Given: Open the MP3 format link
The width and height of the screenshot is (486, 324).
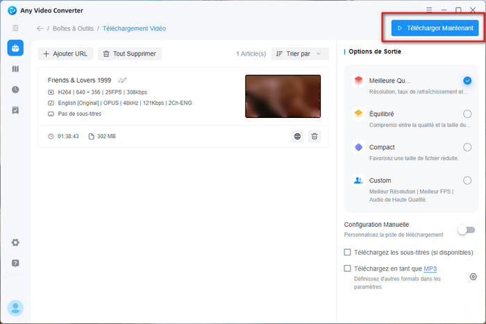Looking at the screenshot, I should [430, 268].
